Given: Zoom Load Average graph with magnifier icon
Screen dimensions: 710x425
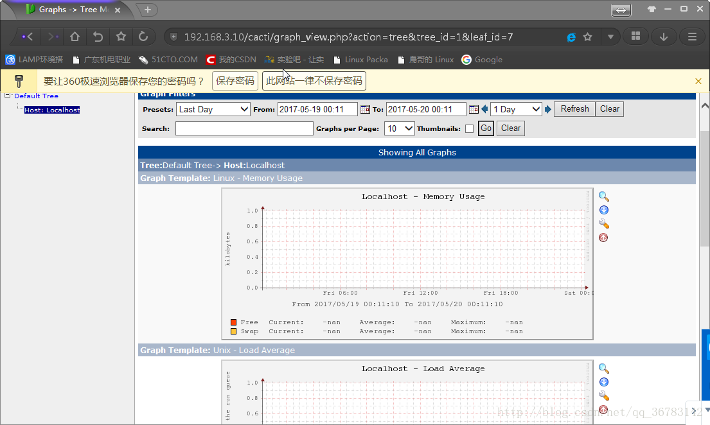Looking at the screenshot, I should 603,369.
